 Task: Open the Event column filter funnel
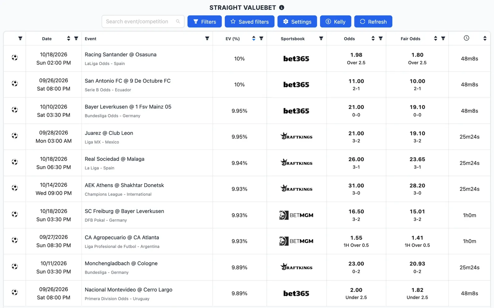click(x=207, y=38)
